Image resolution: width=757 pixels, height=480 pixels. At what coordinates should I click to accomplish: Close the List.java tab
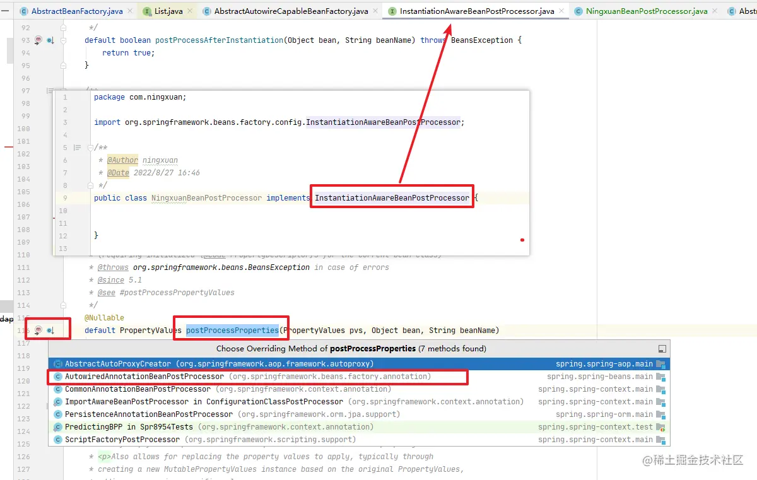coord(191,11)
